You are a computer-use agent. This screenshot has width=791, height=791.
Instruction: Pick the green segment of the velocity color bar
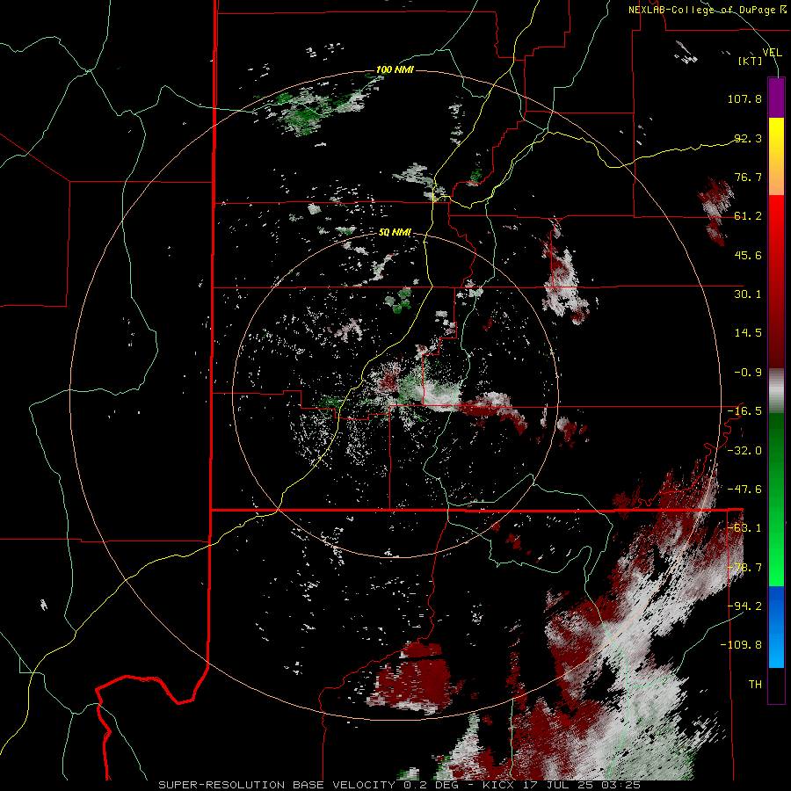click(776, 499)
